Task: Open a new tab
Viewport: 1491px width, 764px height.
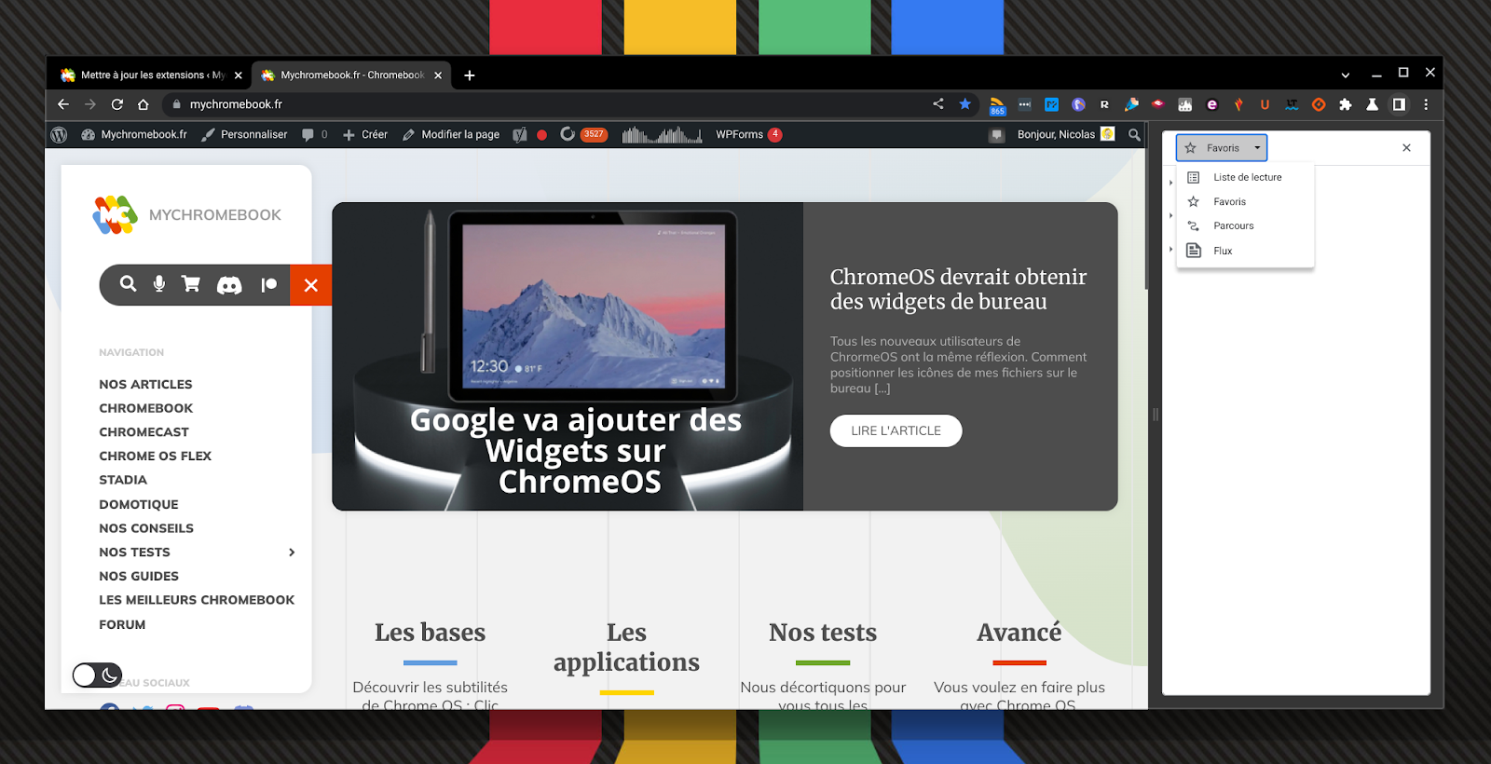Action: (470, 75)
